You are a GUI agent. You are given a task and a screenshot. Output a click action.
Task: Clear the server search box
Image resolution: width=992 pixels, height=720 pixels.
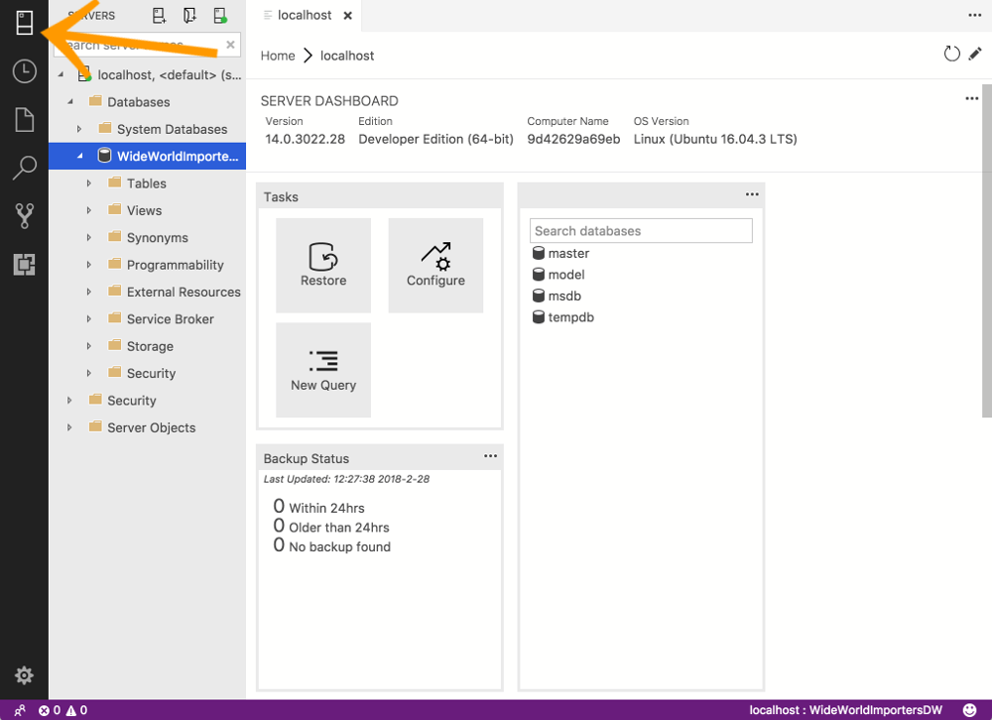(x=230, y=45)
